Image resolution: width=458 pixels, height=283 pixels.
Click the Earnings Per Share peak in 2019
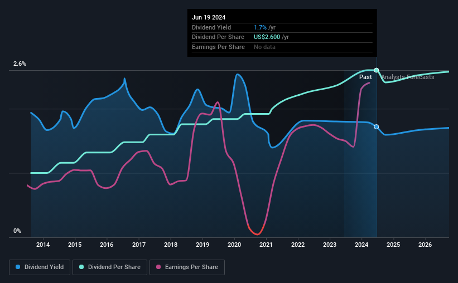pos(218,103)
